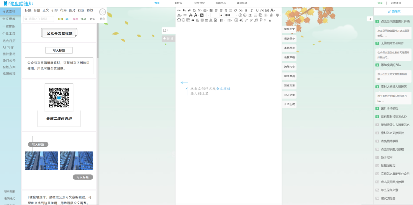Click the 新增 add page button
The height and width of the screenshot is (205, 413).
(168, 39)
